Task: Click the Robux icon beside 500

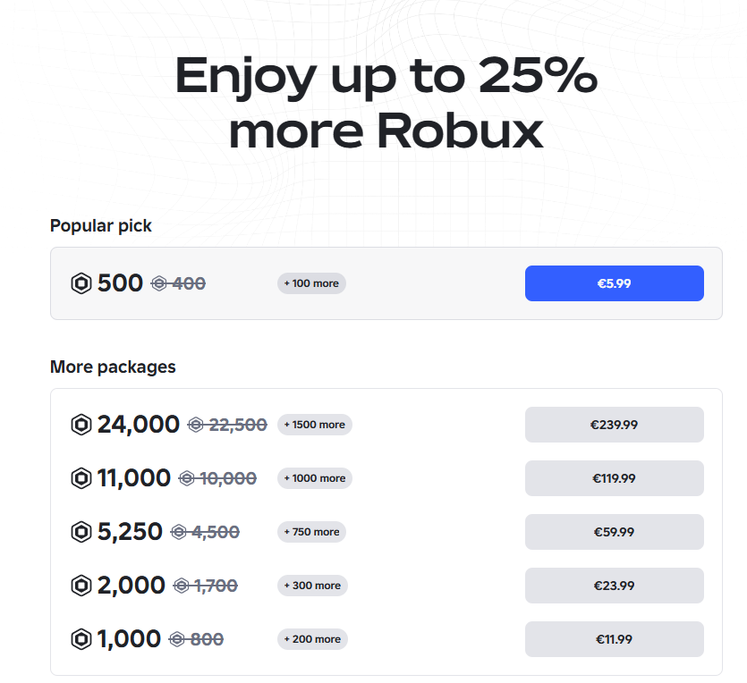Action: pos(81,282)
